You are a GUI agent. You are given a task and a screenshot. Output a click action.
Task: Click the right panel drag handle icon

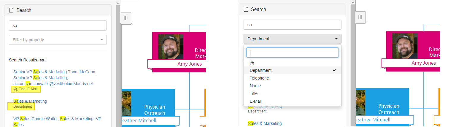click(360, 17)
